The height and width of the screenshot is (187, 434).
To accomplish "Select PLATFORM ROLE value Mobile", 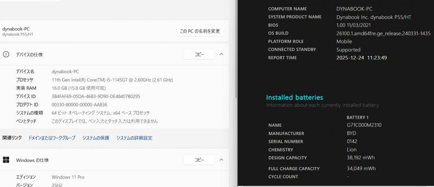I will coord(344,42).
